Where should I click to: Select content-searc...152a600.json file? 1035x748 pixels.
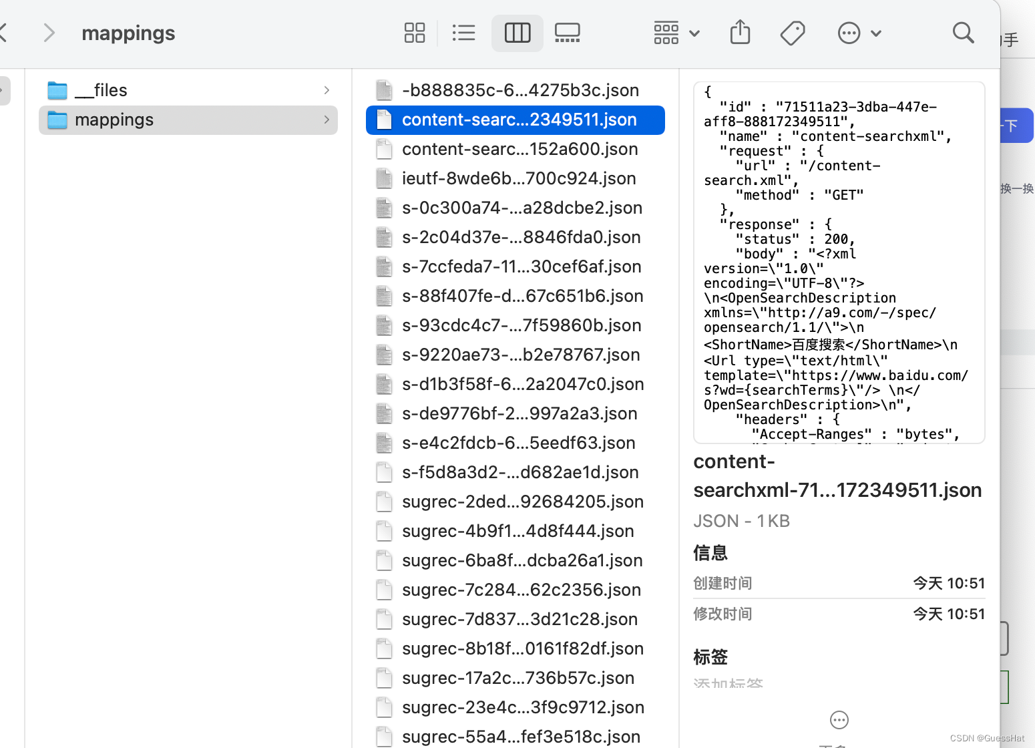(x=515, y=149)
